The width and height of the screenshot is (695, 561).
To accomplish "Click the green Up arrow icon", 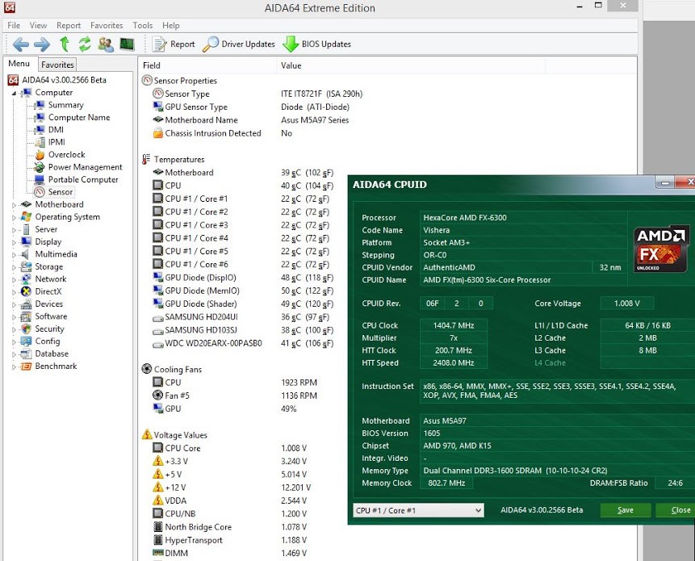I will click(x=64, y=44).
